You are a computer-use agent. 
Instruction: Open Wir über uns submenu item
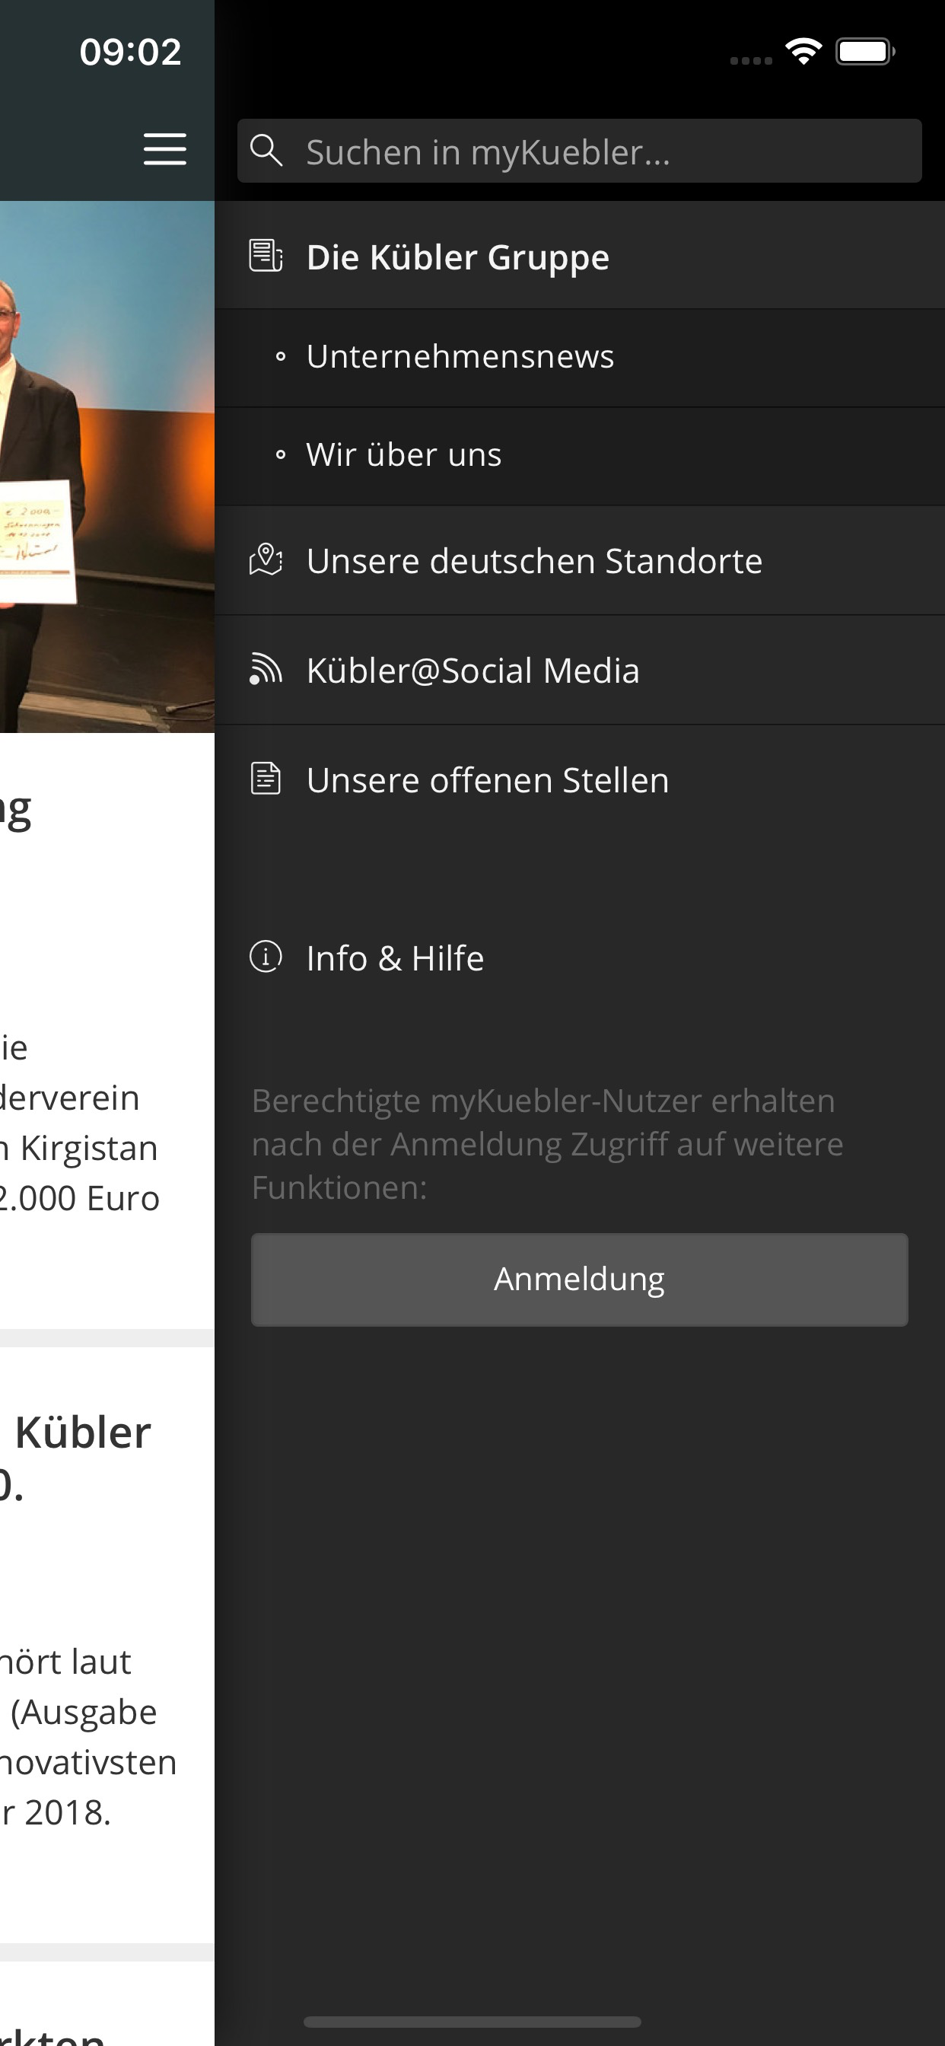pyautogui.click(x=579, y=456)
